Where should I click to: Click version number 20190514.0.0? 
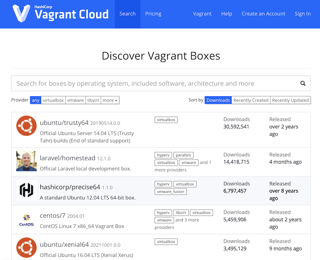point(105,123)
